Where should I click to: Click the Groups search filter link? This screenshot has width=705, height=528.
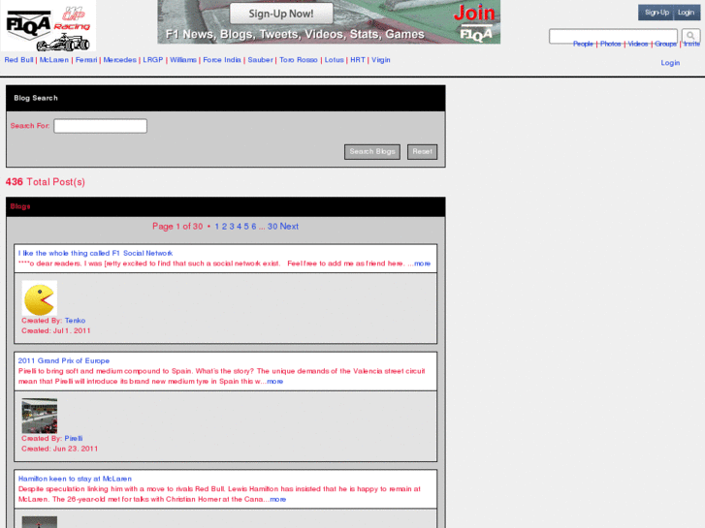tap(665, 44)
